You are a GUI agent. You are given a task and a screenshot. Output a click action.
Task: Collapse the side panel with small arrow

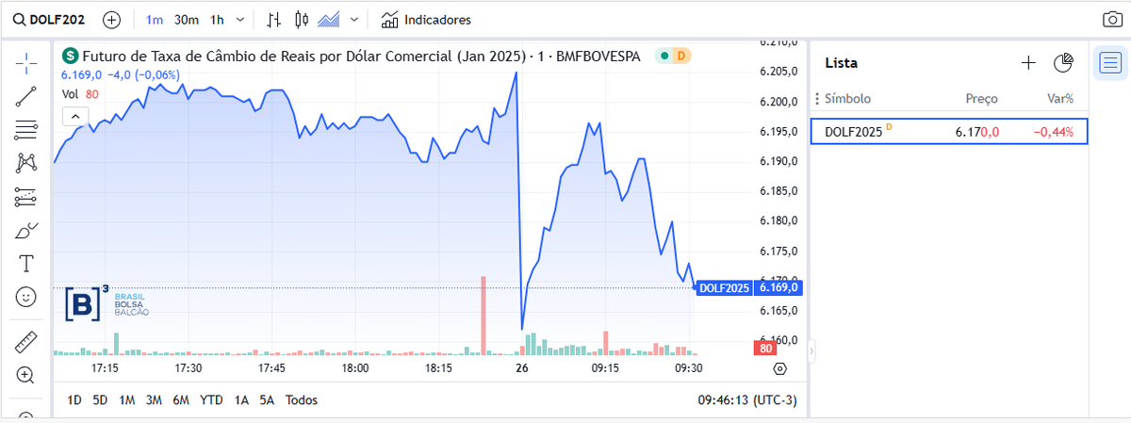[811, 353]
